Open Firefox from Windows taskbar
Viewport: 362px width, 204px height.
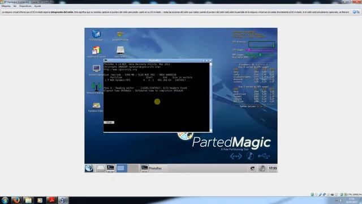(16, 200)
